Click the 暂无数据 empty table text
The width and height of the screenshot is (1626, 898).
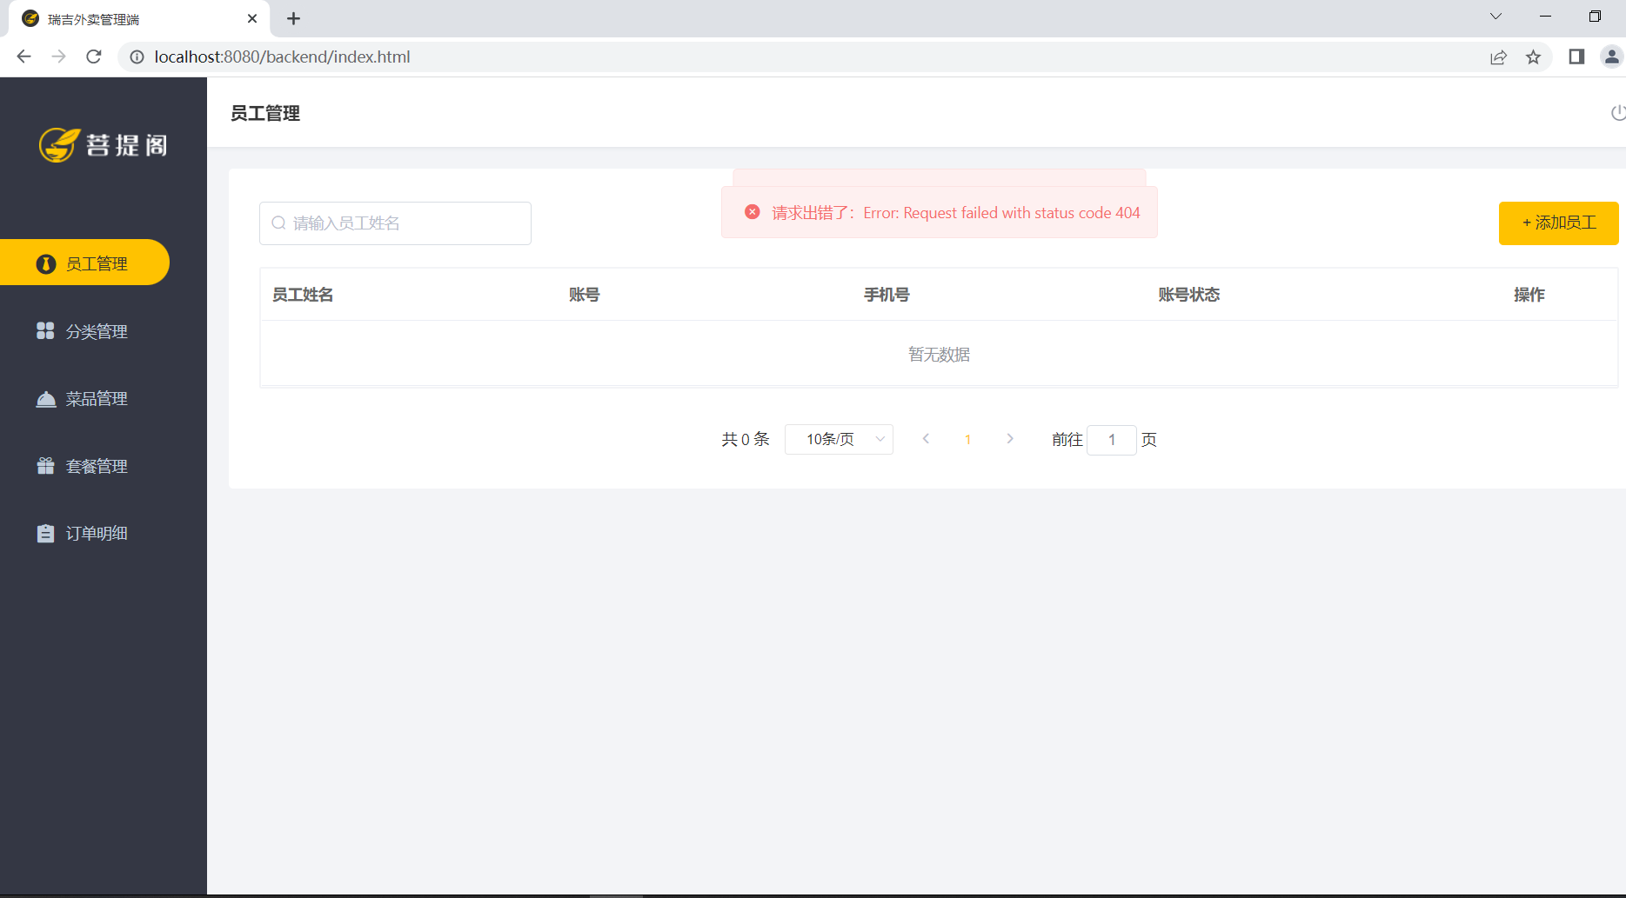click(940, 355)
